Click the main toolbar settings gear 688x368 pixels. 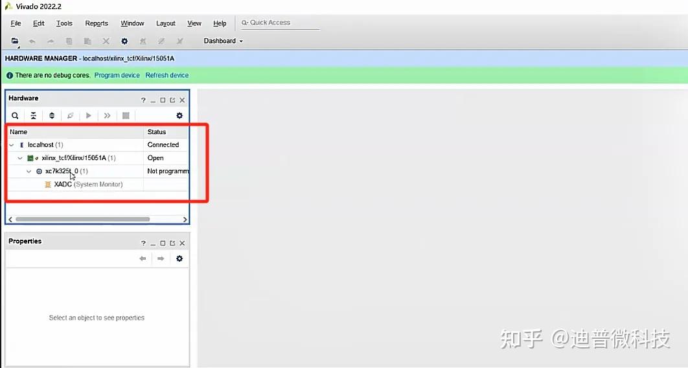coord(124,41)
